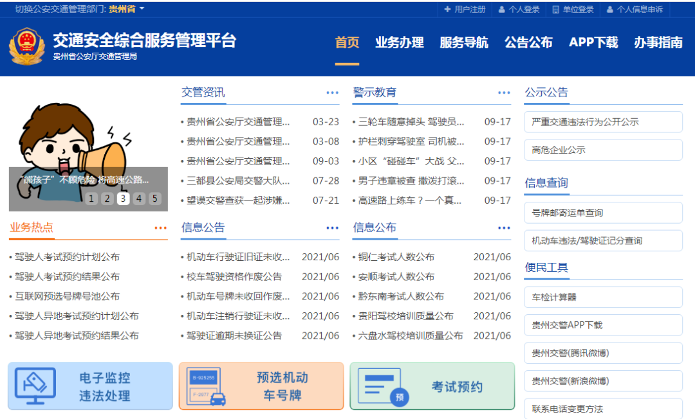Expand more items in 业务热点 section
Image resolution: width=695 pixels, height=419 pixels.
point(160,228)
